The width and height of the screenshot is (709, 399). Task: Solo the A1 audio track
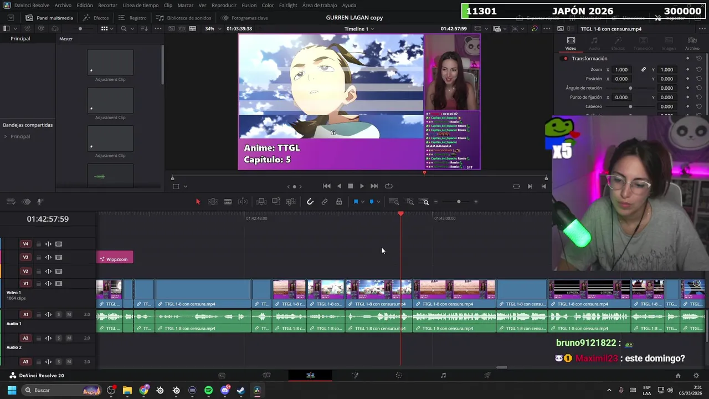point(58,315)
